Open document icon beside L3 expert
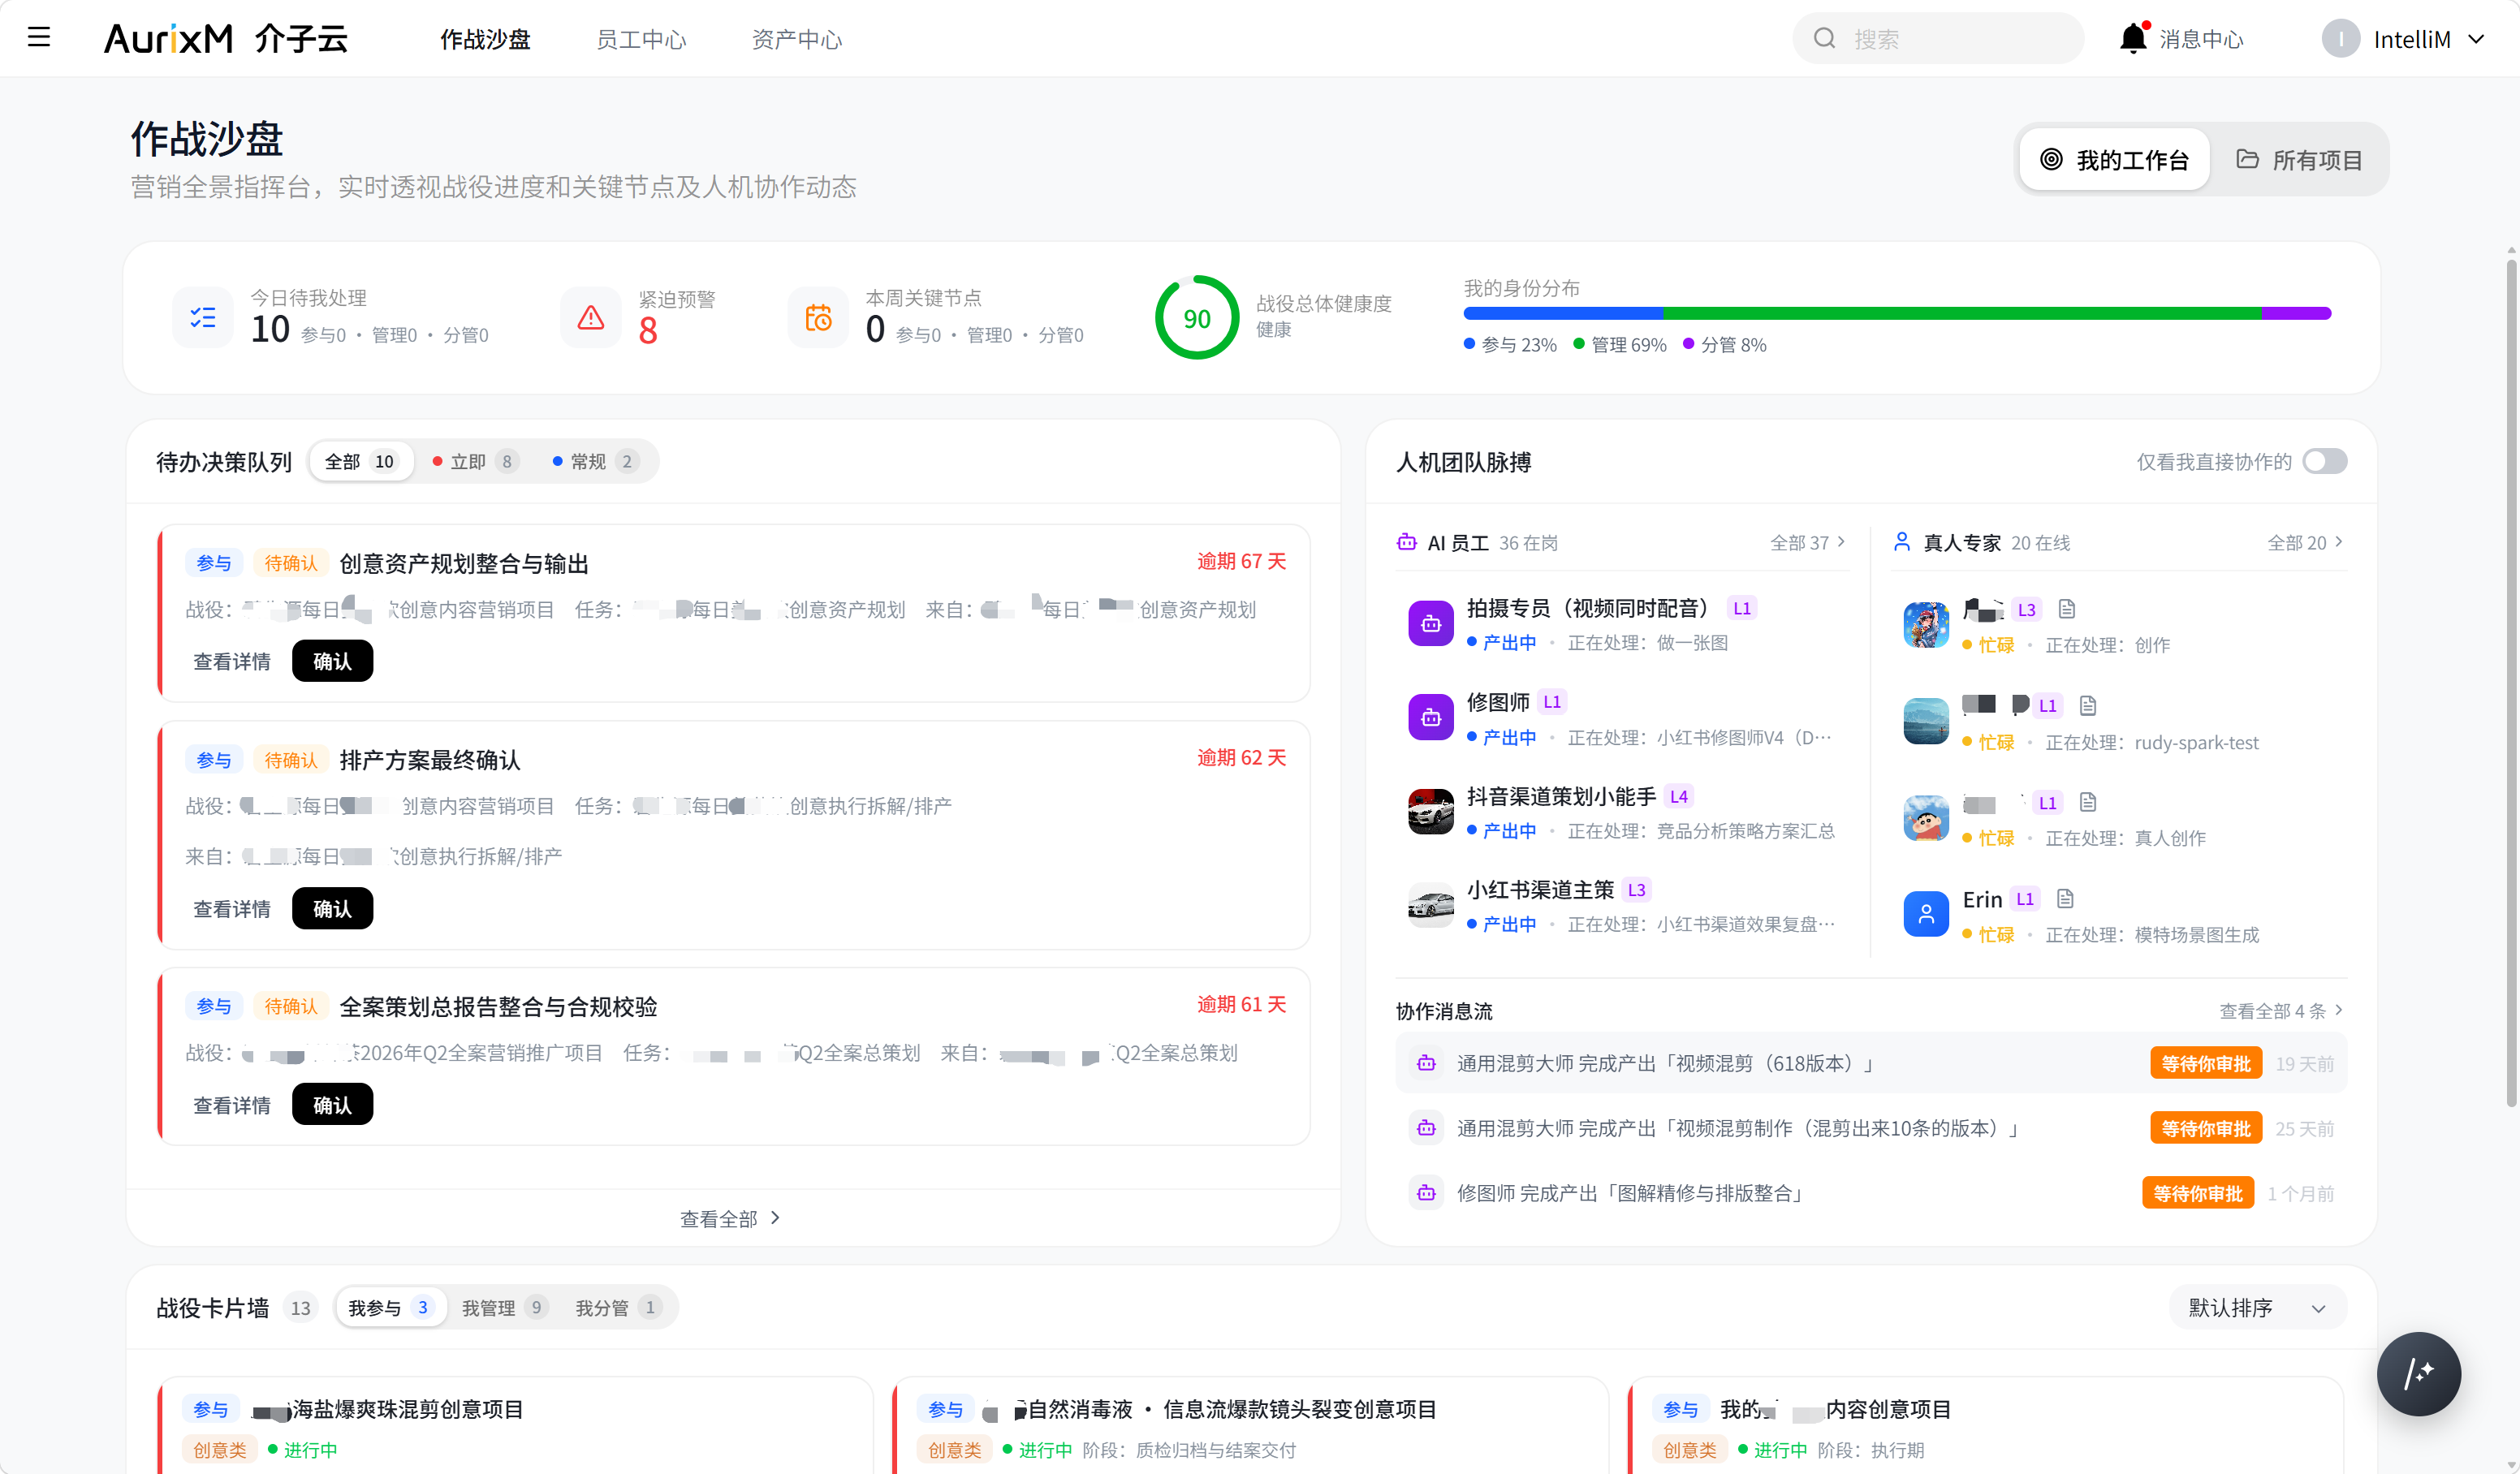The image size is (2520, 1474). click(x=2067, y=608)
